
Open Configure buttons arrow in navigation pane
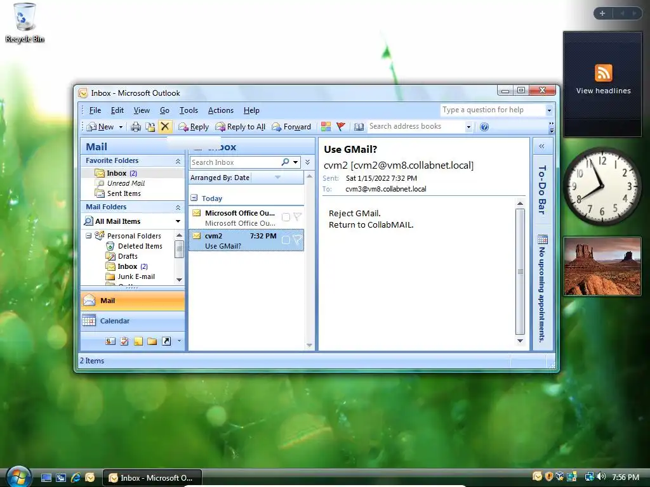click(x=179, y=341)
